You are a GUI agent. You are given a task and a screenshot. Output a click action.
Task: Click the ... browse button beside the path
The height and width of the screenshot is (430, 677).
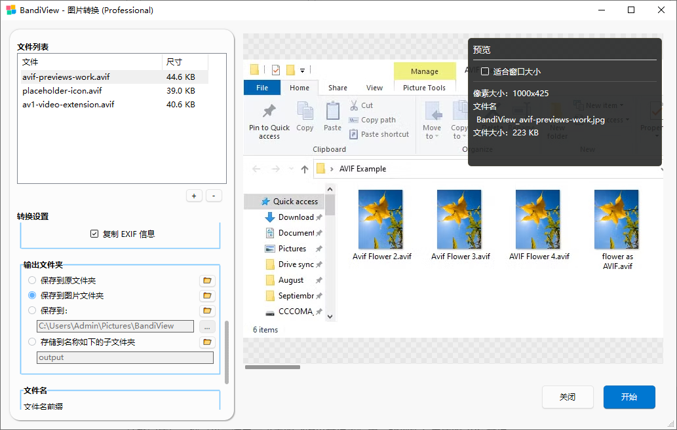click(207, 326)
